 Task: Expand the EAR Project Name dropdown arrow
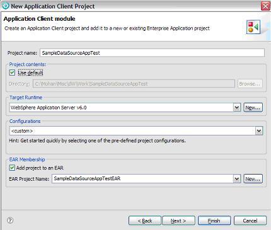(x=237, y=179)
